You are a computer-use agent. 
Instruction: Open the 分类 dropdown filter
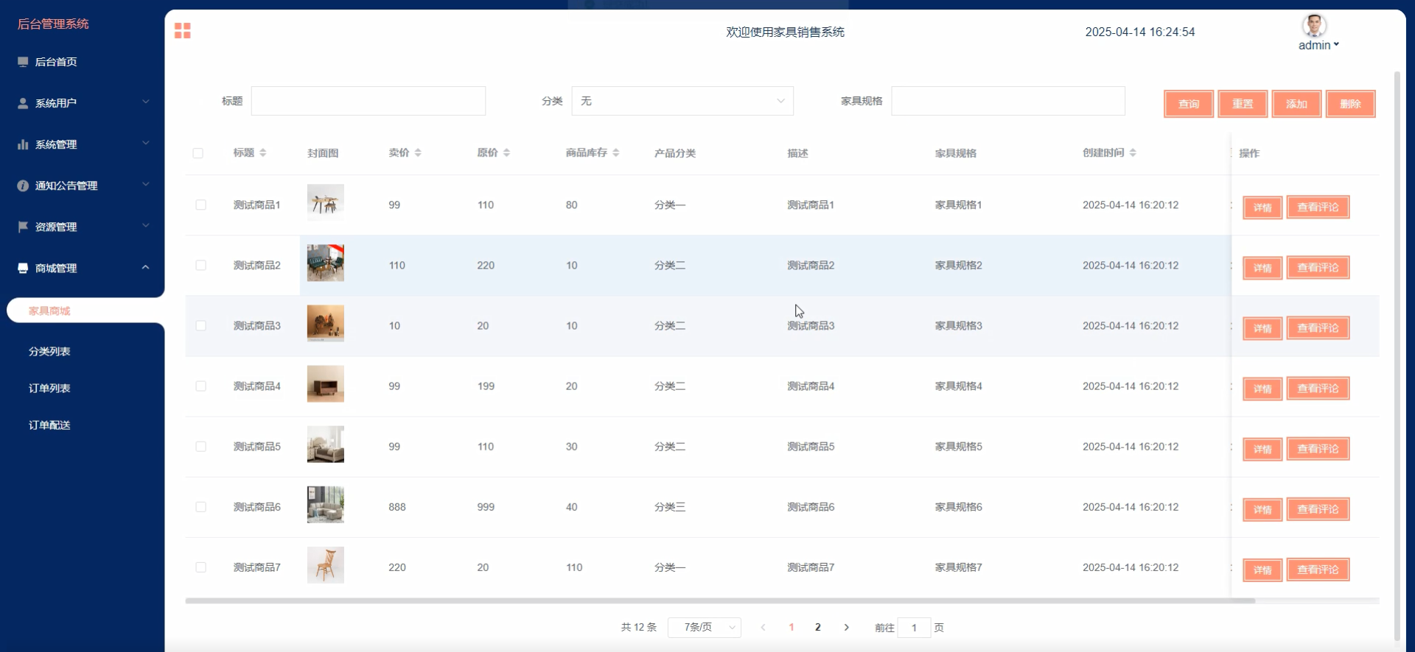[682, 101]
